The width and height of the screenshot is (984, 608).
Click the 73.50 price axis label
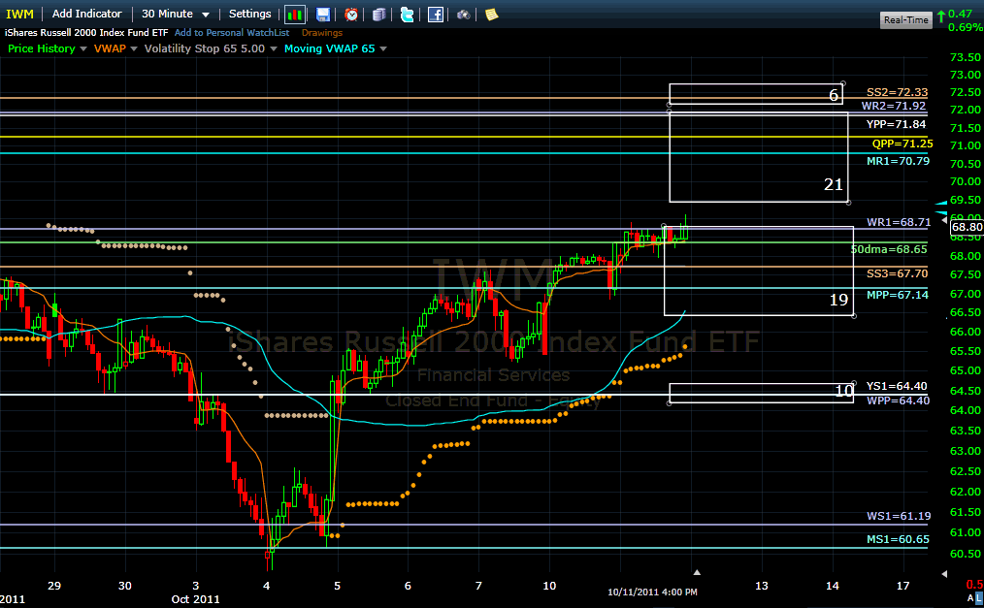click(966, 57)
